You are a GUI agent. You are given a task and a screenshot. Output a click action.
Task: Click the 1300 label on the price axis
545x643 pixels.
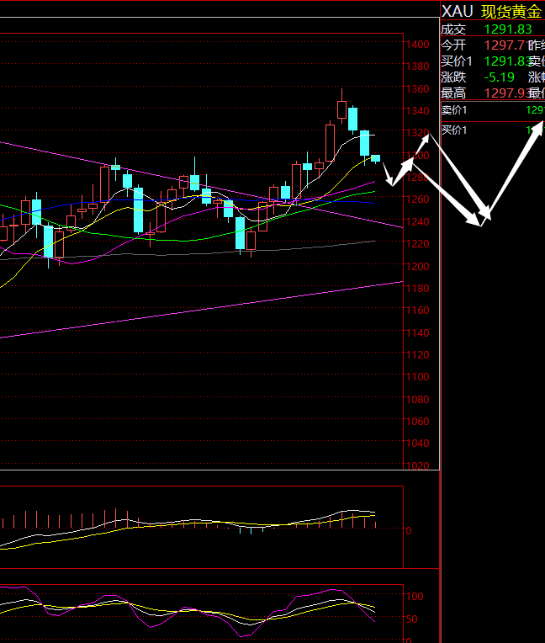tap(416, 156)
